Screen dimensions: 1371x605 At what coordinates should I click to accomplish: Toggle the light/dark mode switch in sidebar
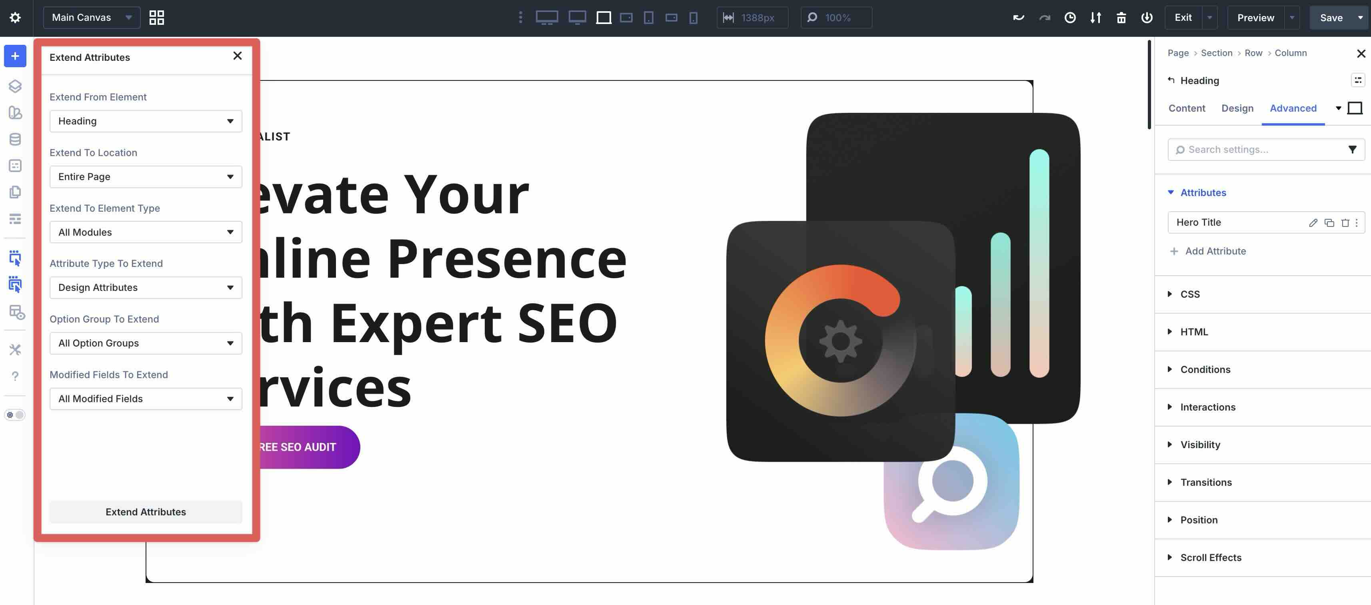click(15, 415)
